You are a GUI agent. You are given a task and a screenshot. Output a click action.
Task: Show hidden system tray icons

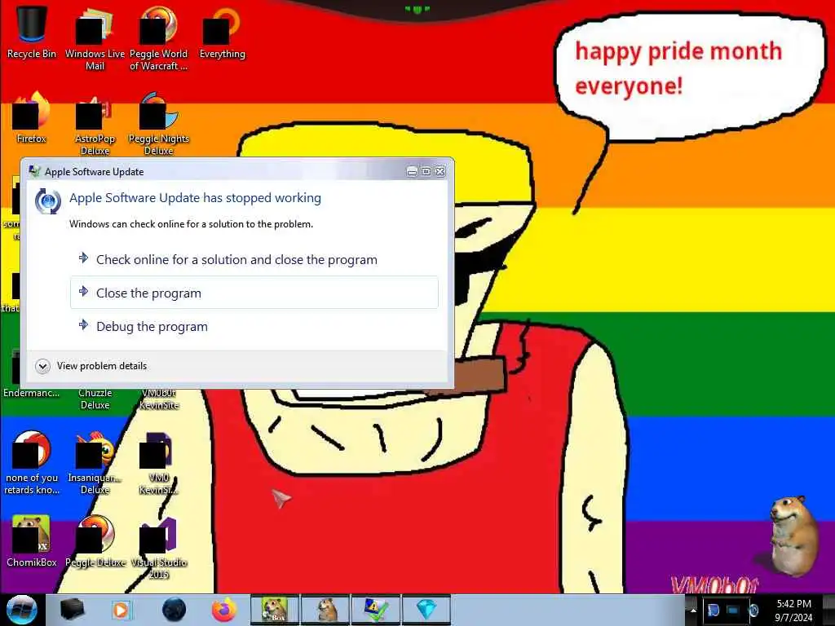tap(693, 610)
